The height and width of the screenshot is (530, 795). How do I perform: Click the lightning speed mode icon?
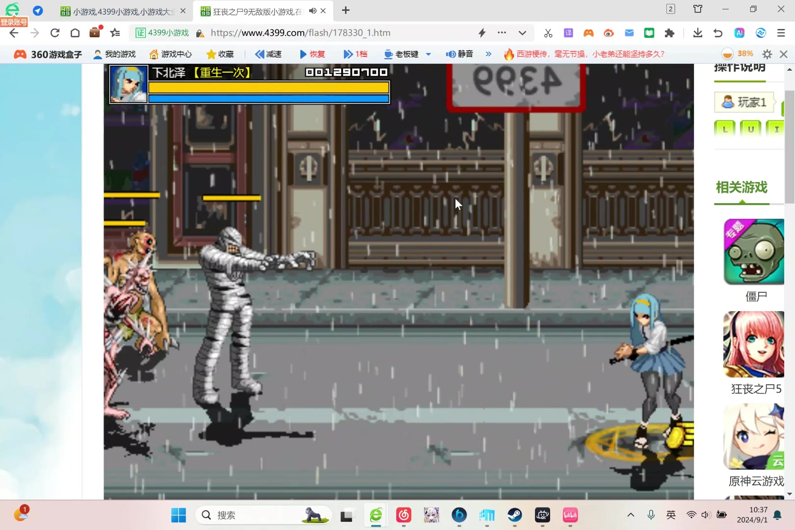pos(482,33)
